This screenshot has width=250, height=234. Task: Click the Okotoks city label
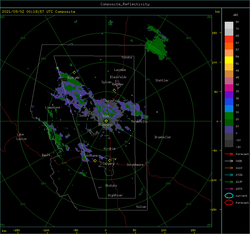pos(111,186)
